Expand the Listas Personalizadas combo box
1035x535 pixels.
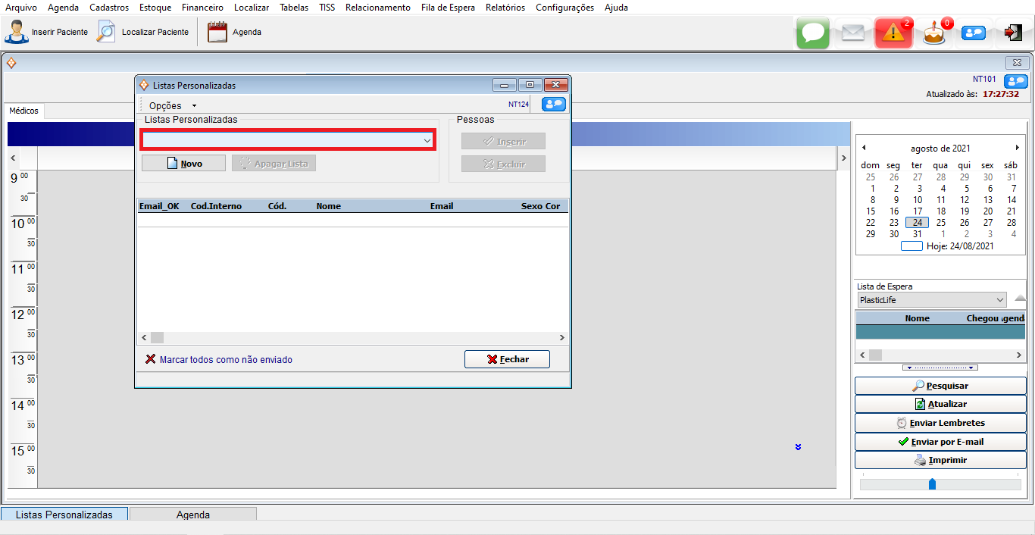[427, 140]
